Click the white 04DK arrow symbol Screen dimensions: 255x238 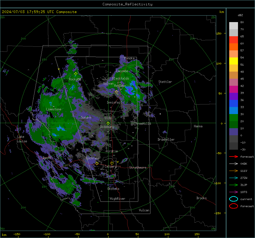tap(233, 164)
